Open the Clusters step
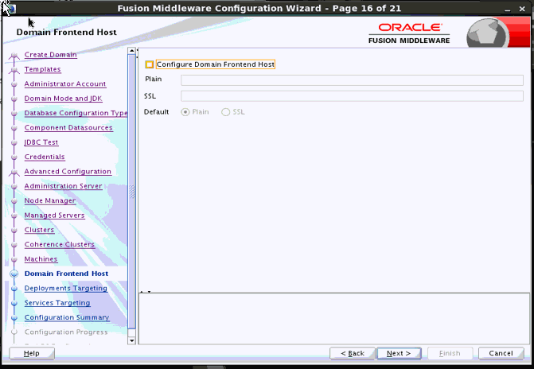The image size is (534, 369). coord(39,231)
